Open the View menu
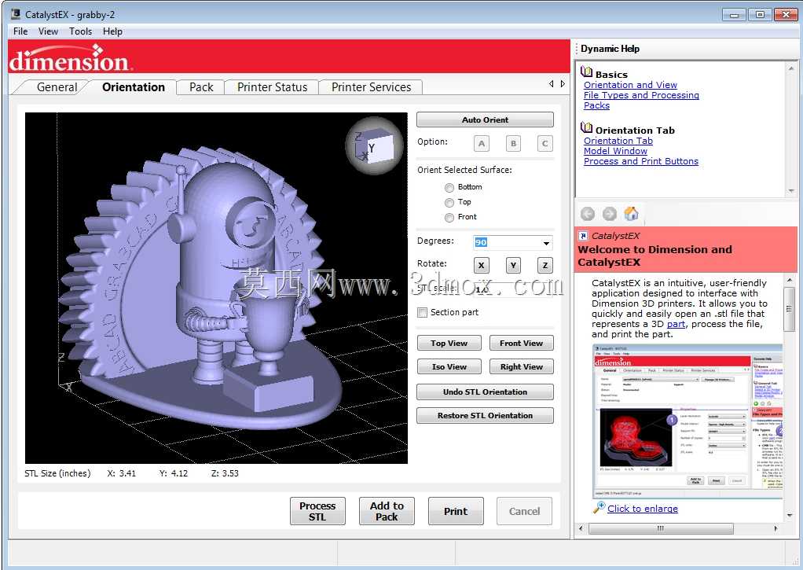 tap(48, 31)
